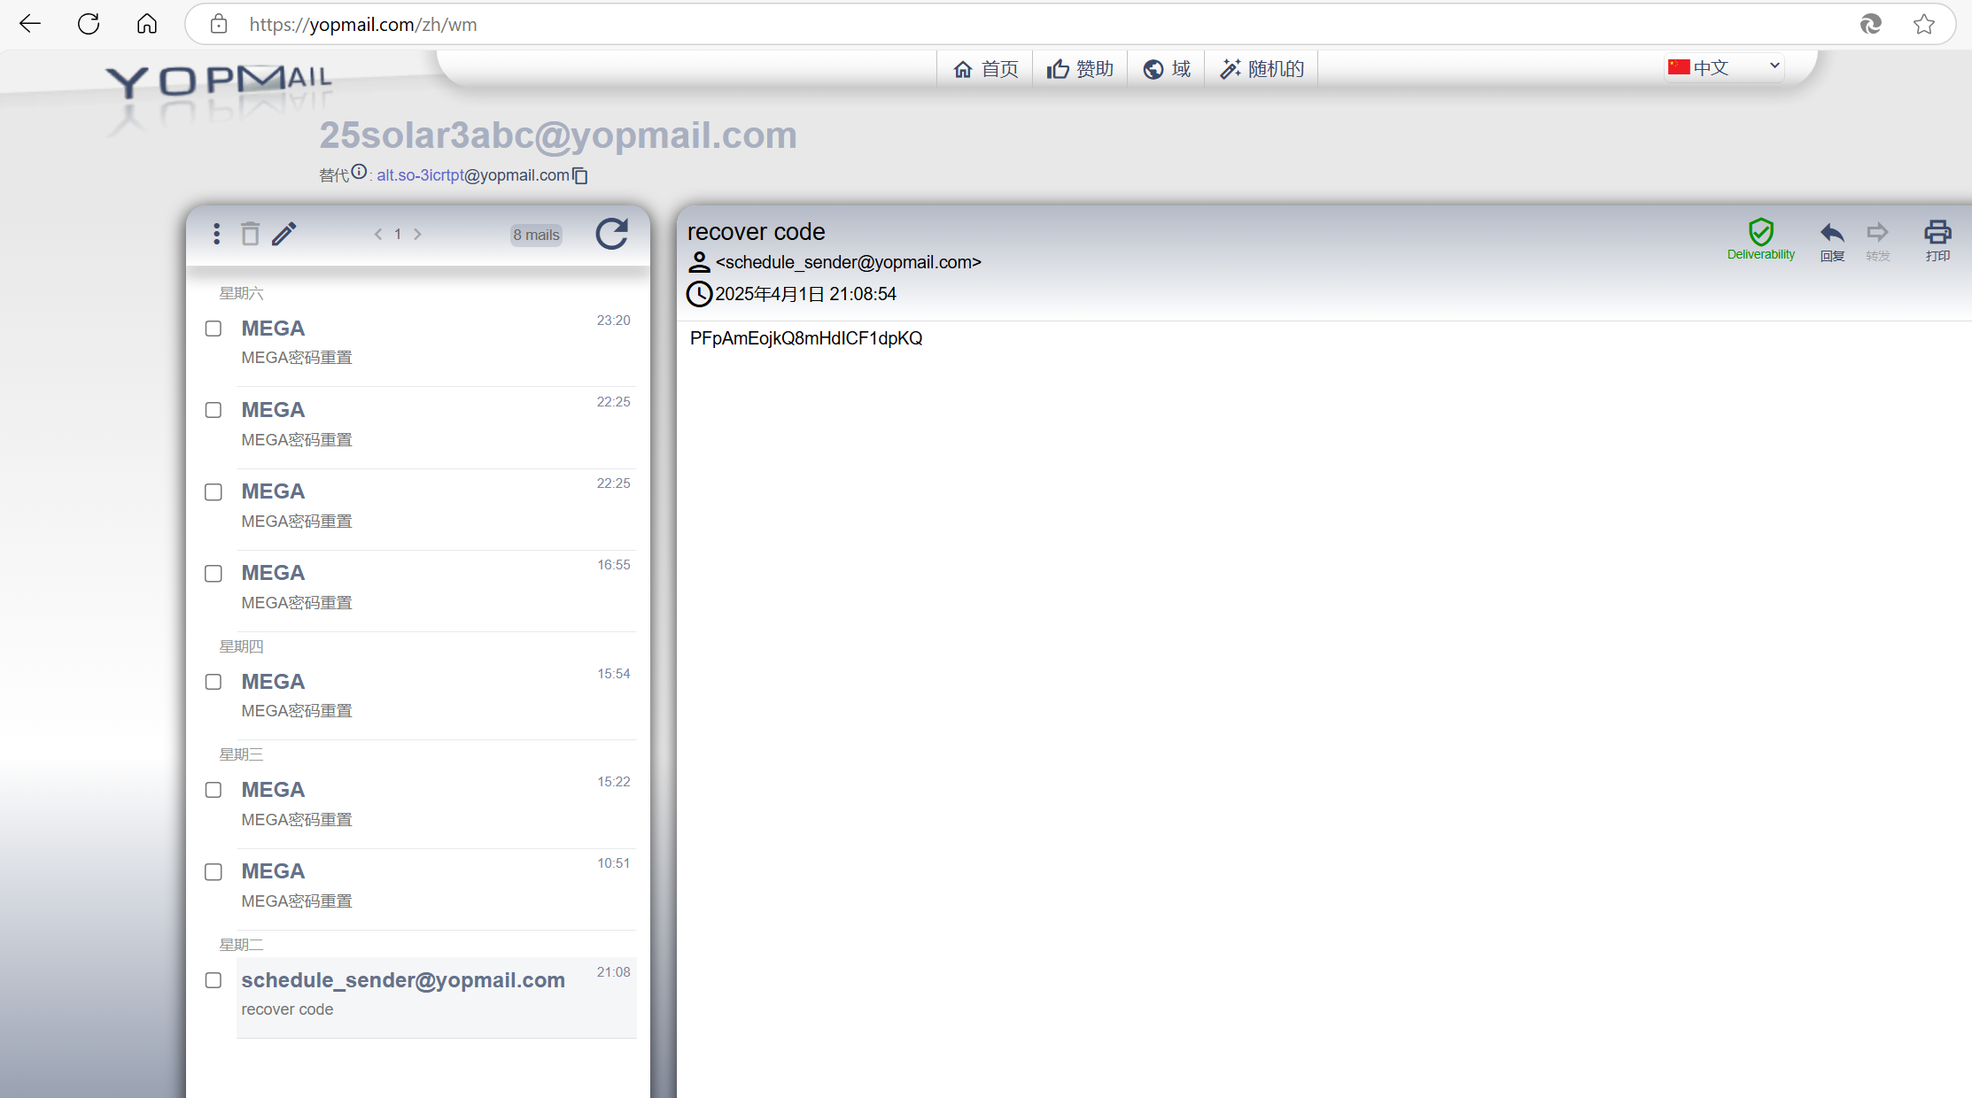This screenshot has height=1098, width=1972.
Task: Check the box for 23:20 MEGA mail
Action: click(214, 329)
